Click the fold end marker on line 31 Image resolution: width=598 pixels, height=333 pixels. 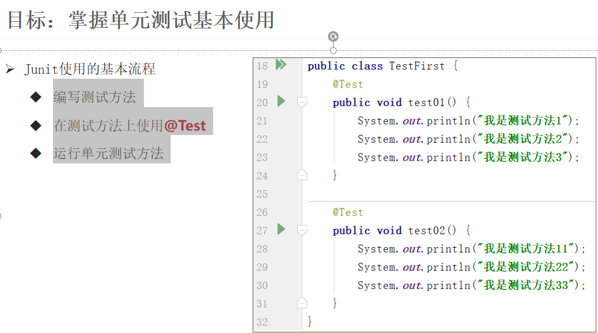[x=302, y=303]
